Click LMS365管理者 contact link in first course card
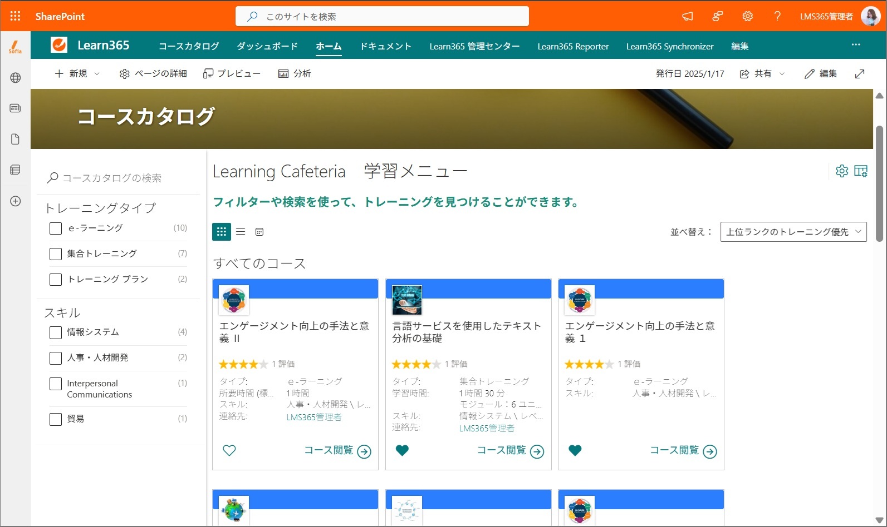The width and height of the screenshot is (887, 527). (x=314, y=417)
